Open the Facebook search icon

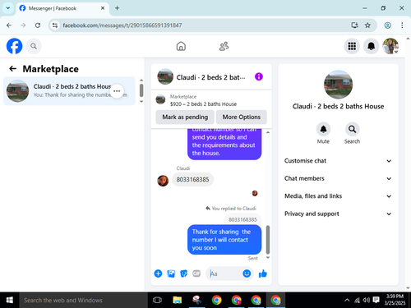(x=34, y=46)
